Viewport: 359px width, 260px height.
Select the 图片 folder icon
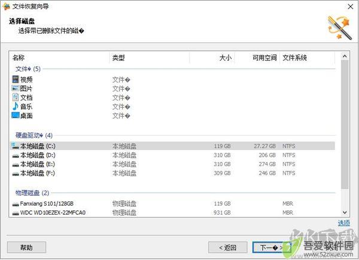click(16, 88)
